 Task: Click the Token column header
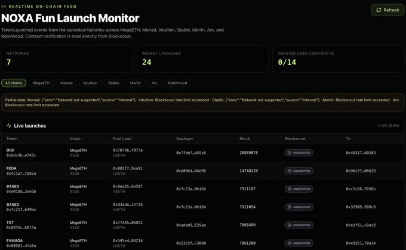tap(12, 138)
